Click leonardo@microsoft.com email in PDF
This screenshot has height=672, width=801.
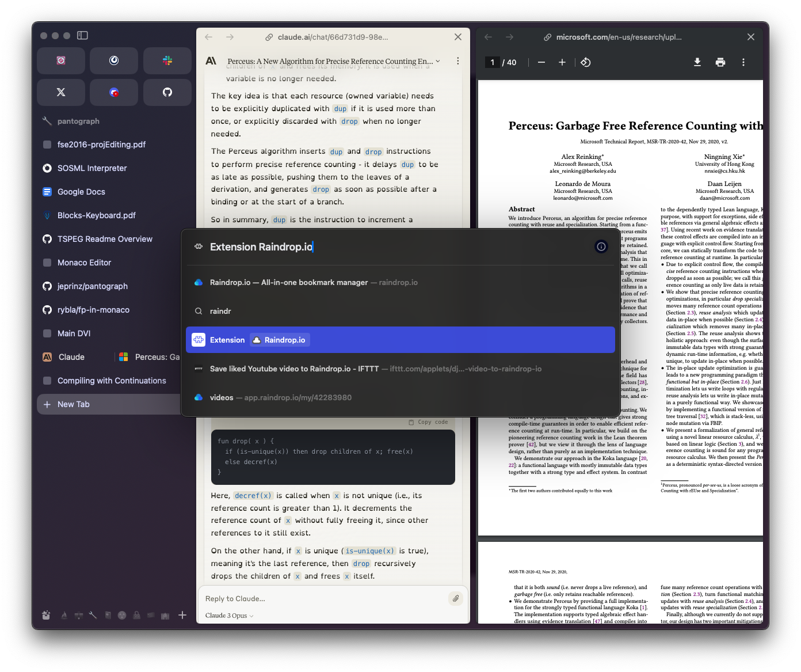click(583, 198)
